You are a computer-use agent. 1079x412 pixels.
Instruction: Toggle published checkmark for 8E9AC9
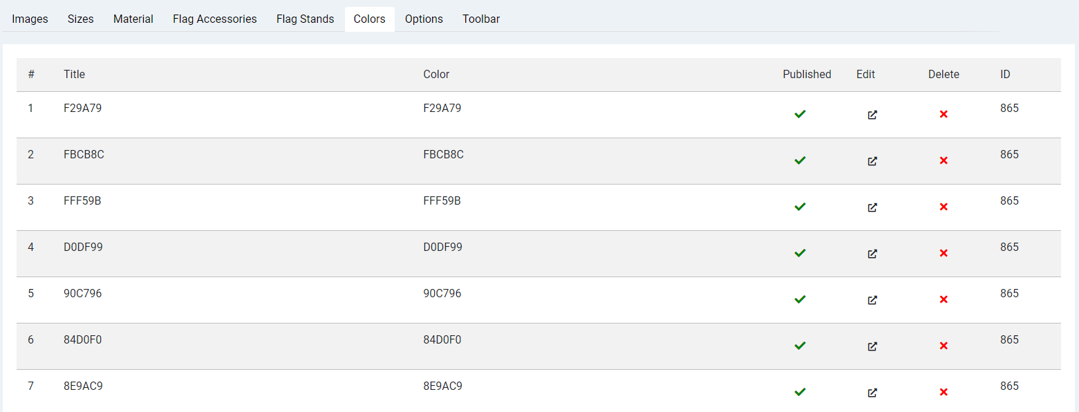coord(800,392)
